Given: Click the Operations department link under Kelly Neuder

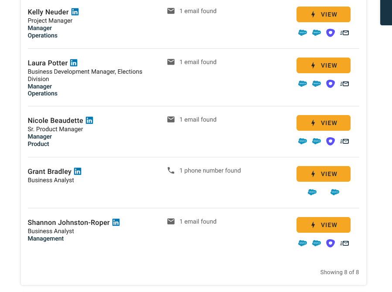Looking at the screenshot, I should click(42, 35).
